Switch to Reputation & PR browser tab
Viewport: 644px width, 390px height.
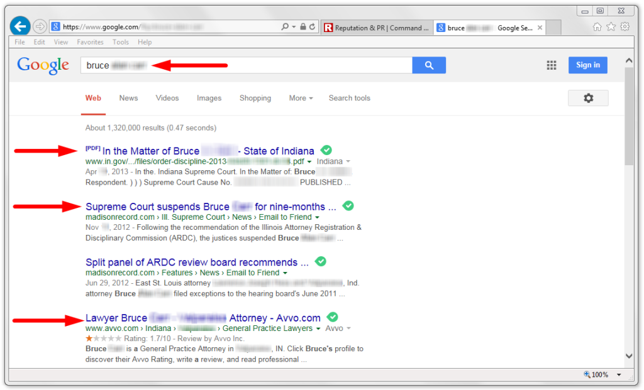pos(377,28)
